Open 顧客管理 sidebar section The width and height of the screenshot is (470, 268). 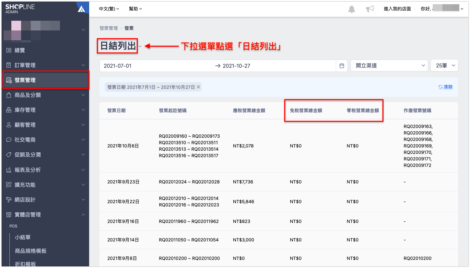click(x=45, y=125)
